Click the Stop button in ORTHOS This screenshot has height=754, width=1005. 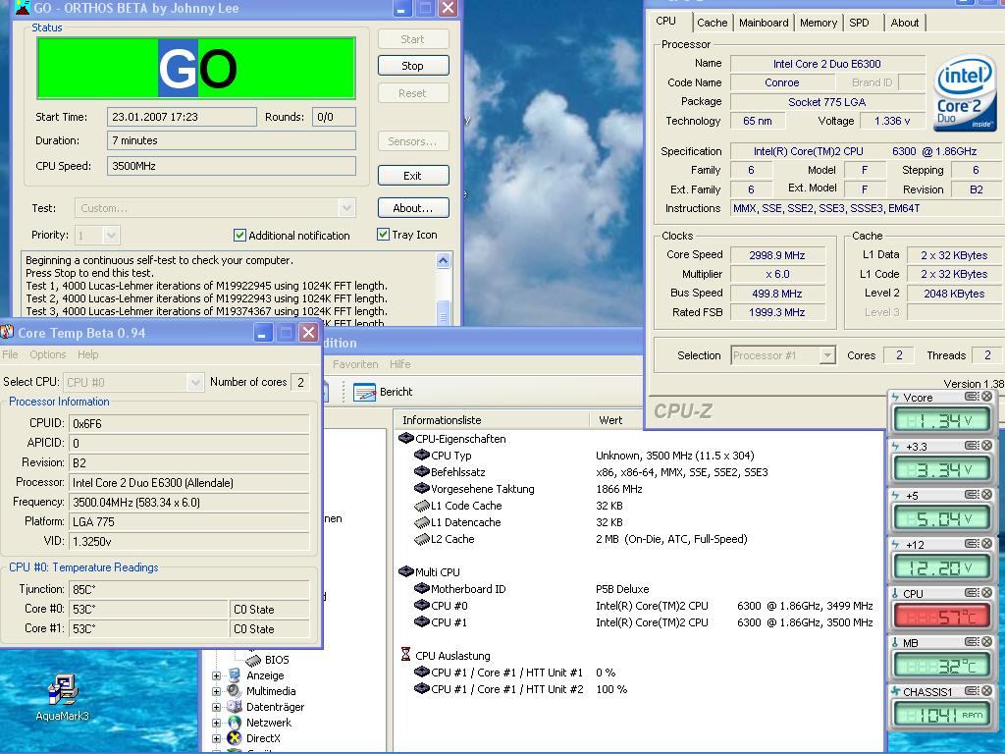point(413,66)
